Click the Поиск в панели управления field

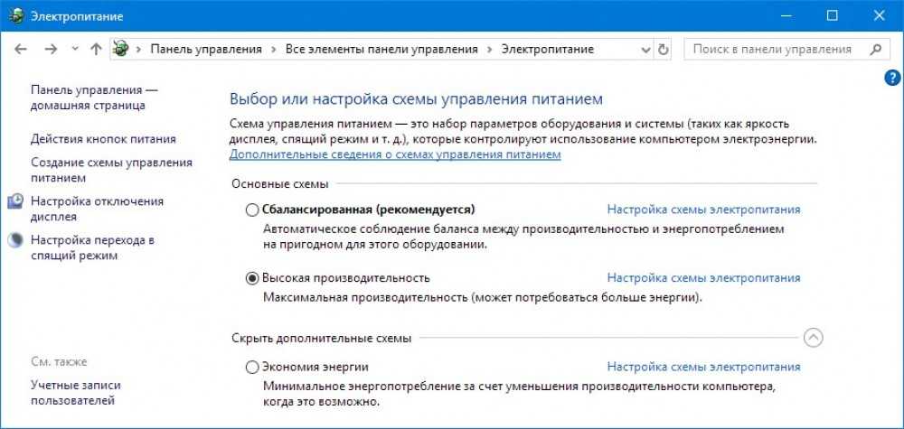coord(773,49)
